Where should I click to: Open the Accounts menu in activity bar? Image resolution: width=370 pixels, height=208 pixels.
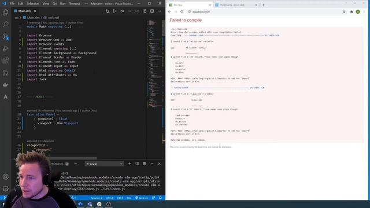[x=5, y=177]
